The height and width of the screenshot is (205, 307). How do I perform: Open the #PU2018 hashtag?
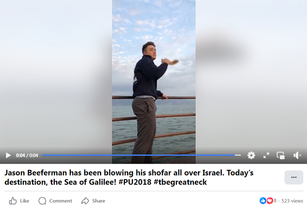(135, 182)
